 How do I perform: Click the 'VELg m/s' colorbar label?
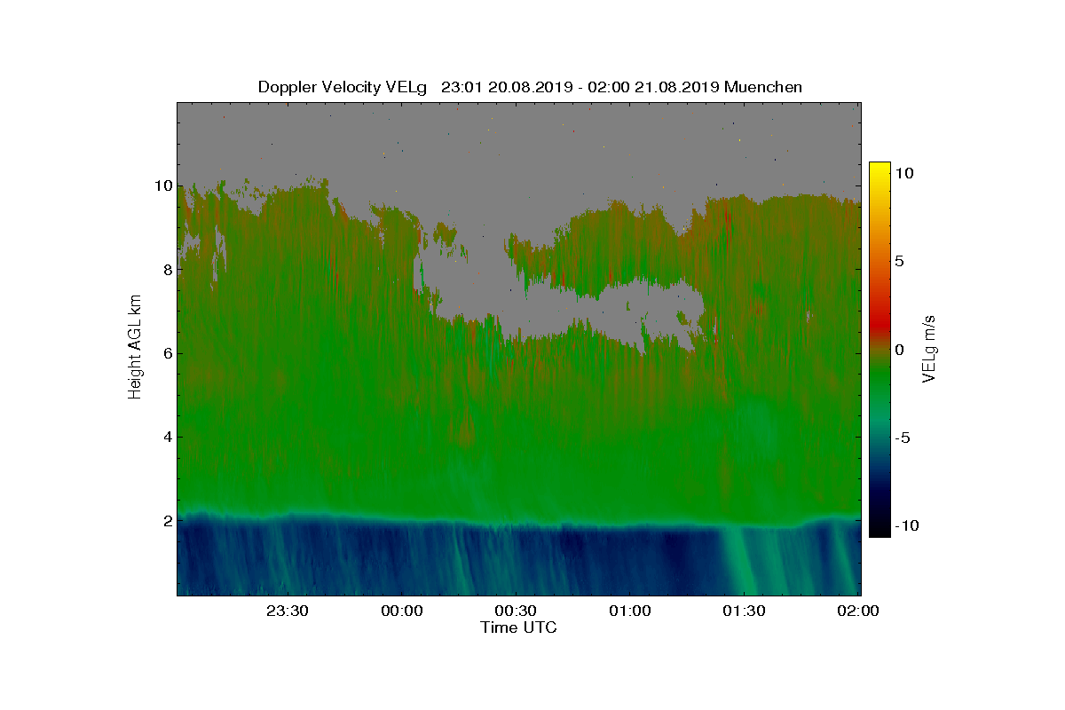[x=929, y=349]
